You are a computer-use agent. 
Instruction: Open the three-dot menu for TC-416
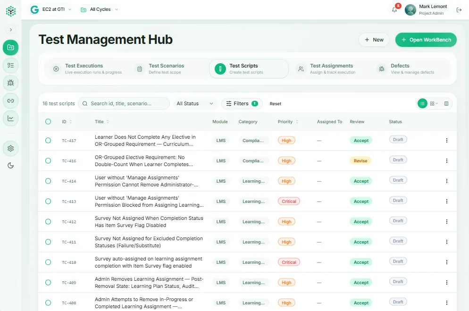click(446, 160)
